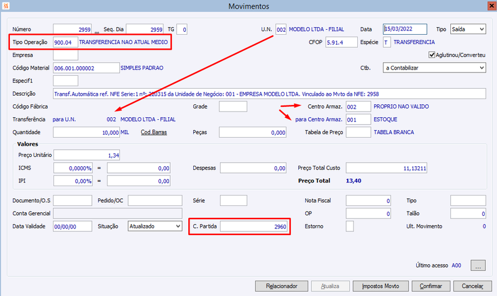Image resolution: width=497 pixels, height=296 pixels.
Task: Click the ESTOQUE label text
Action: [x=385, y=119]
